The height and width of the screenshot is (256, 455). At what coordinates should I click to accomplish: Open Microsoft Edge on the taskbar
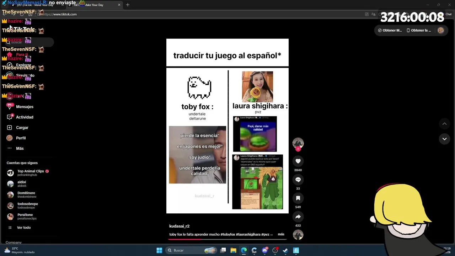point(243,250)
